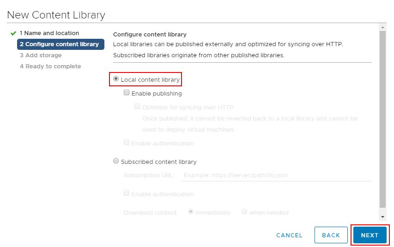The height and width of the screenshot is (247, 394).
Task: Open step 4 Ready to complete
Action: (50, 66)
